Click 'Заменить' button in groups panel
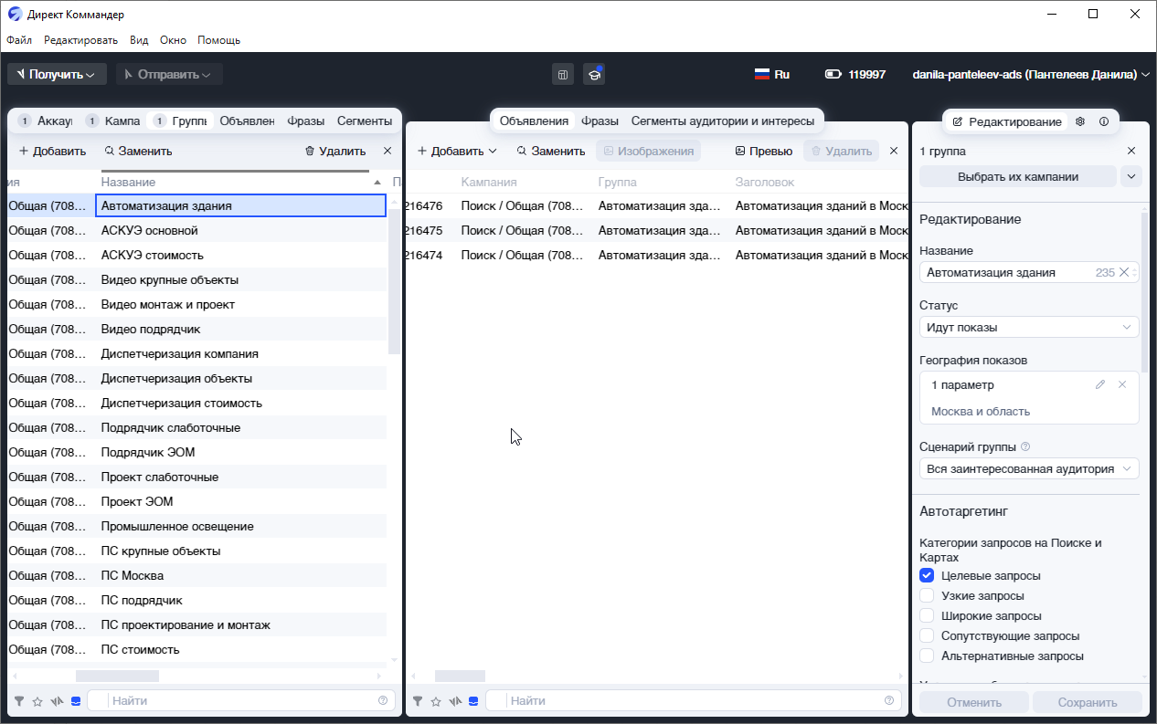The height and width of the screenshot is (724, 1157). [x=138, y=151]
